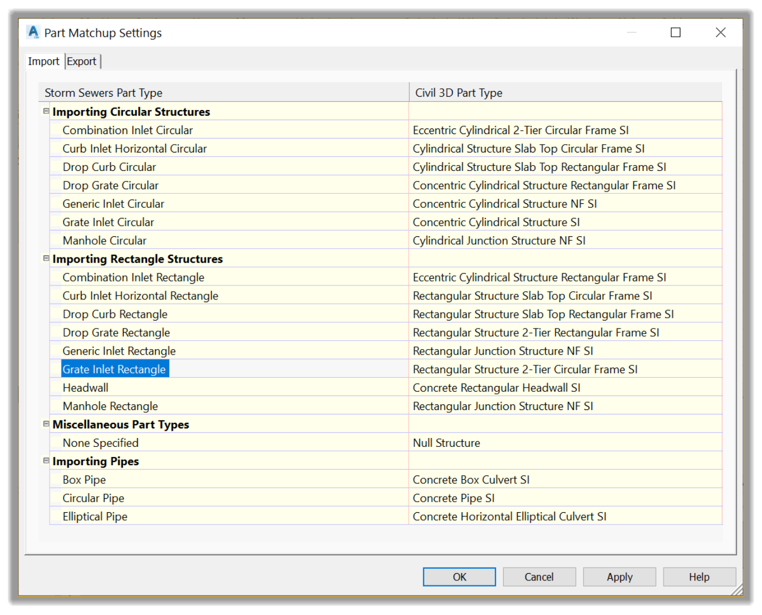Click the OK button
762x615 pixels.
[x=459, y=577]
